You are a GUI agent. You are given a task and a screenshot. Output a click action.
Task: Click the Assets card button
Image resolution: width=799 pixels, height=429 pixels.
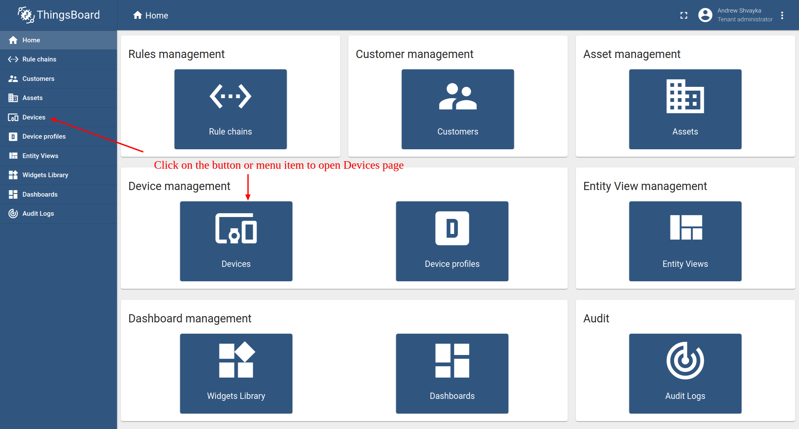(685, 109)
